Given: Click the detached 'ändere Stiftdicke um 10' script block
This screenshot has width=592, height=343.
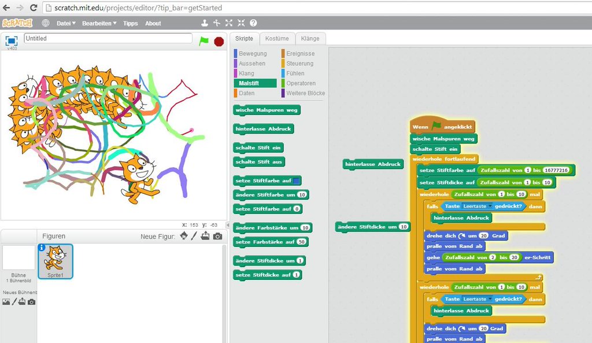Looking at the screenshot, I should point(373,227).
